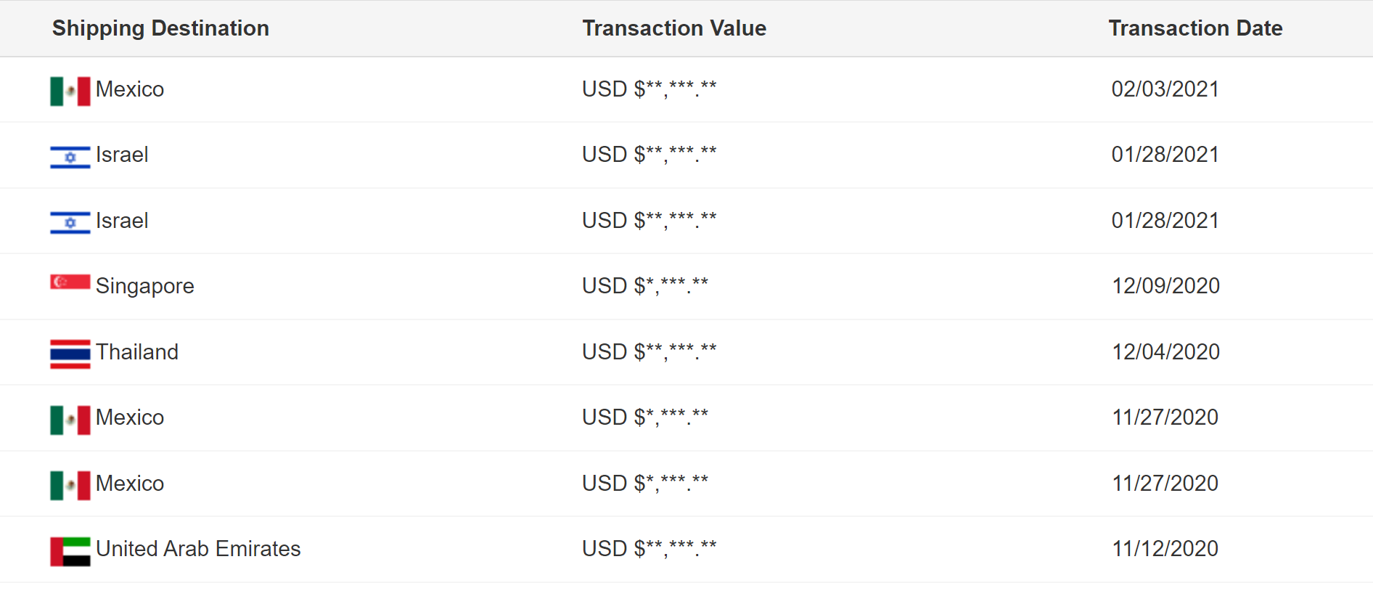The image size is (1373, 591).
Task: Sort by Transaction Value column header
Action: pyautogui.click(x=674, y=28)
